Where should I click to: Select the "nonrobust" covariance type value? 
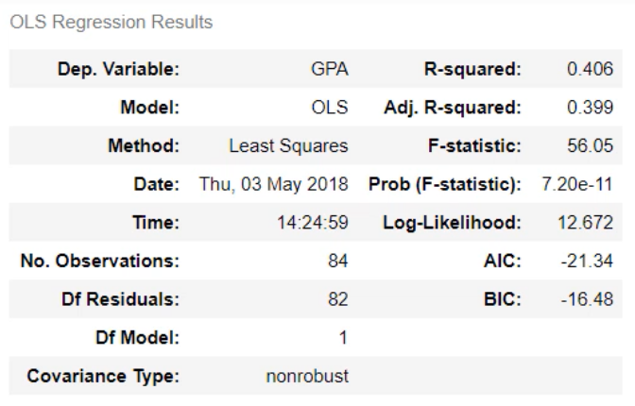point(307,376)
